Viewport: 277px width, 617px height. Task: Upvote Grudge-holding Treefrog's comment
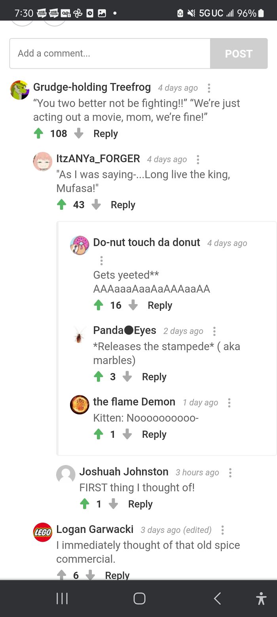38,134
